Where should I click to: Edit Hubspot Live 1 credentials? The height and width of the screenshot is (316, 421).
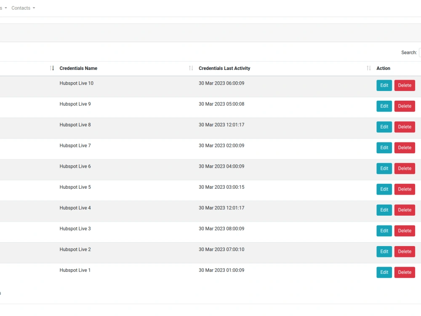pyautogui.click(x=384, y=272)
